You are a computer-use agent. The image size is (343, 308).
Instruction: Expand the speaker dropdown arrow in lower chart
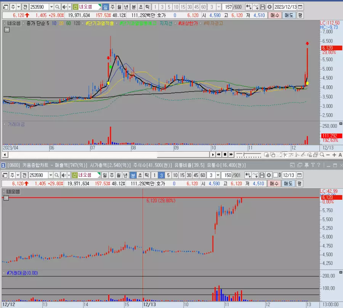[x=69, y=175]
